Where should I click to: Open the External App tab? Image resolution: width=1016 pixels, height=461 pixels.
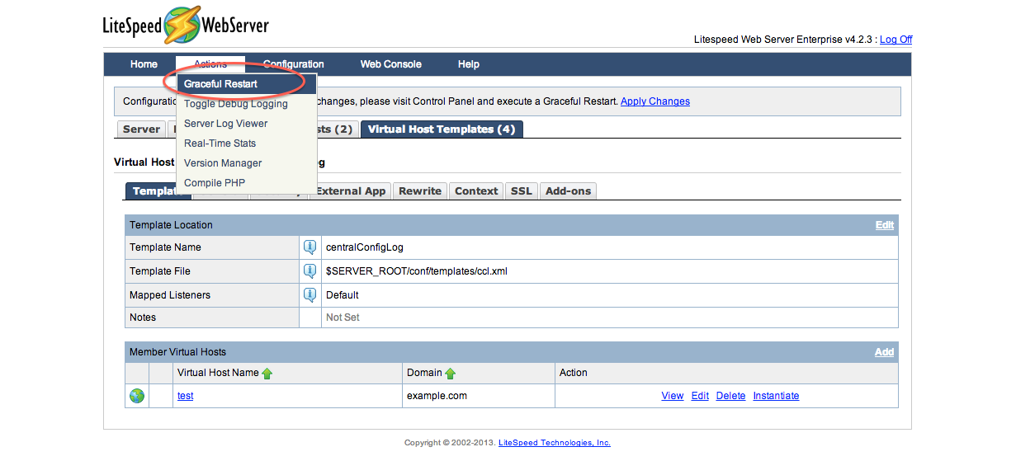(x=351, y=191)
